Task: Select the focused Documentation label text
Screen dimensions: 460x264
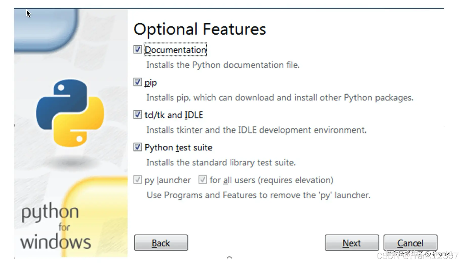Action: (175, 50)
